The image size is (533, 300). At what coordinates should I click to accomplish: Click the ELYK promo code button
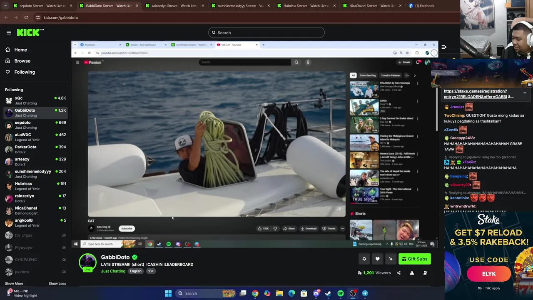489,274
